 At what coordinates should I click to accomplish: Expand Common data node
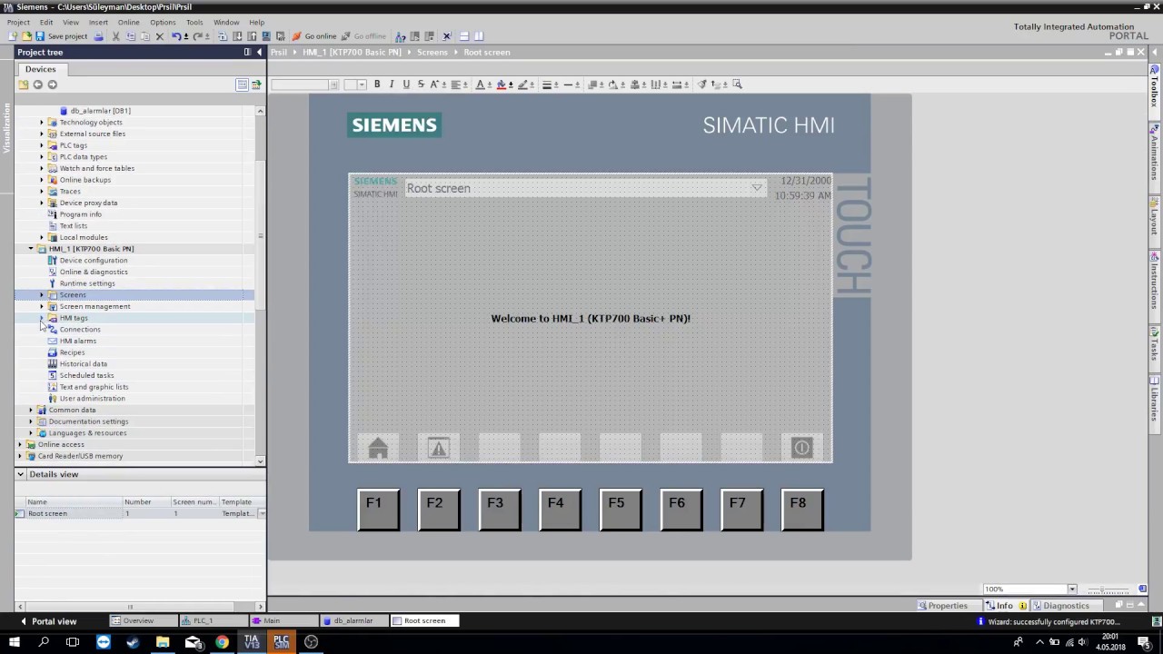(x=30, y=411)
